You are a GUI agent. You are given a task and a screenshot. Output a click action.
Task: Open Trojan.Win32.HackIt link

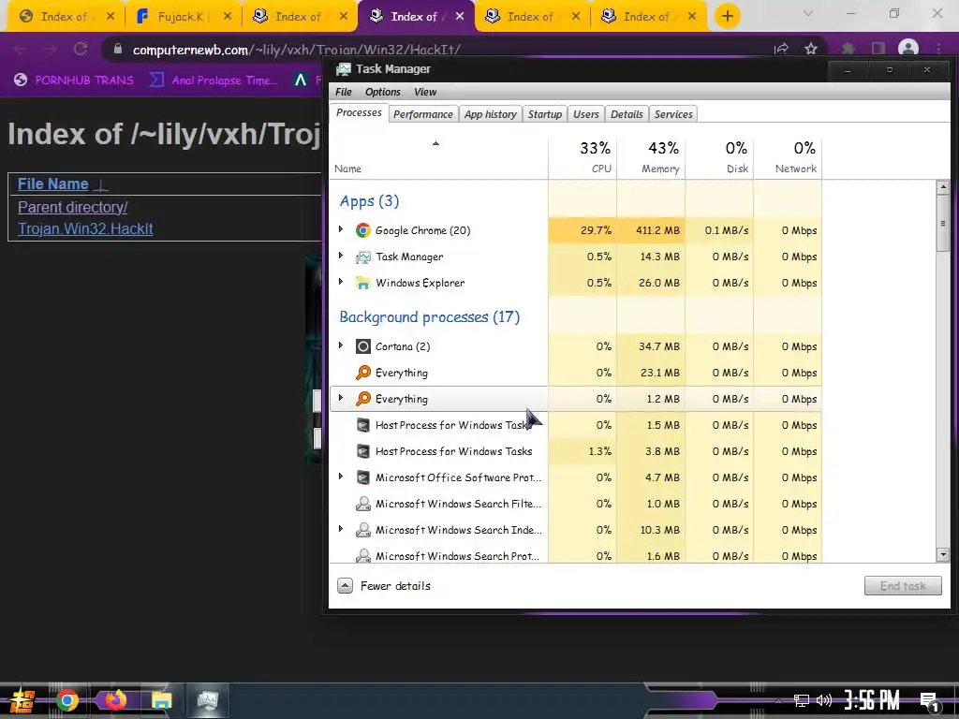(x=85, y=228)
